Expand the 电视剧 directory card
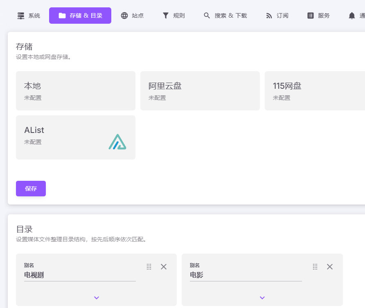 pyautogui.click(x=97, y=298)
